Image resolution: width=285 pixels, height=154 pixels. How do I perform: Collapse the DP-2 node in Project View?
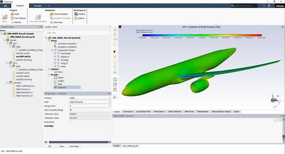(7, 63)
